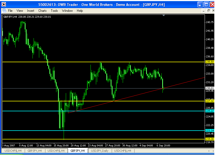Switch to the USDJPY,Daily chart tab
The image size is (217, 155).
pos(100,151)
